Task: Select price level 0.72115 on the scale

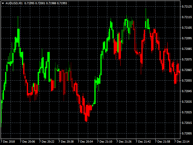Action: (x=187, y=17)
